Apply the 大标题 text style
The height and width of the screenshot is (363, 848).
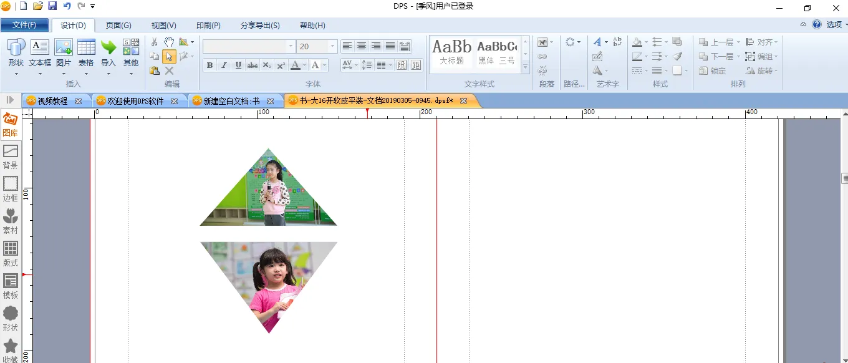pos(452,53)
